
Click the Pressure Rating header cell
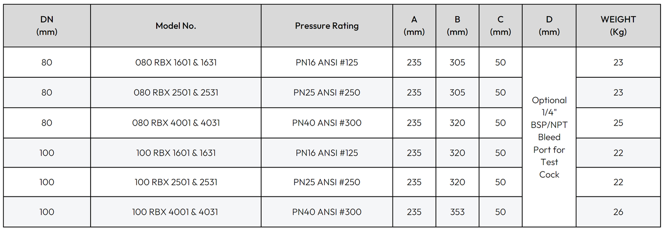pos(327,26)
